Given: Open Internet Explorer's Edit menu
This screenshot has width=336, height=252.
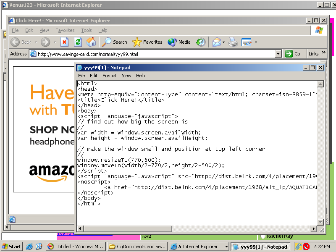Looking at the screenshot, I should coord(29,30).
